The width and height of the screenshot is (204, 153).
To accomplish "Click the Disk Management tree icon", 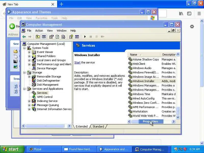I will pos(34,85).
